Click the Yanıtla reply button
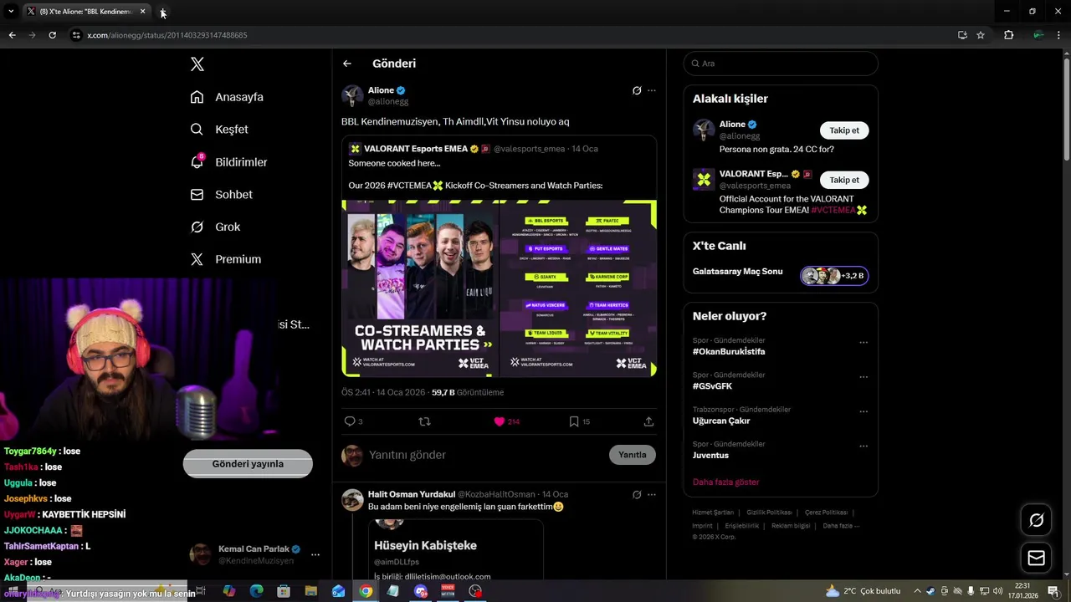 (x=633, y=455)
